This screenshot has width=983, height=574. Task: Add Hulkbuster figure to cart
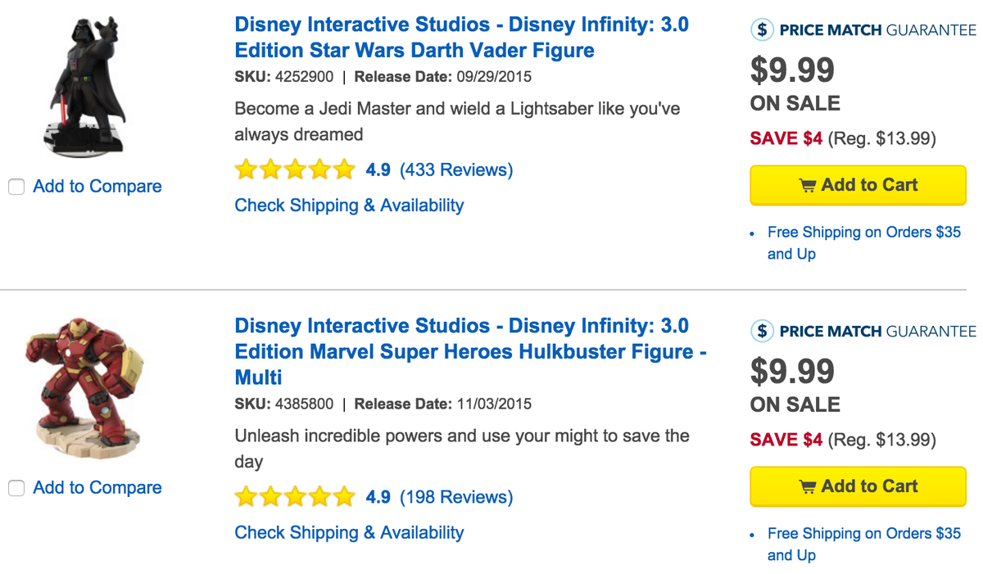(x=858, y=486)
